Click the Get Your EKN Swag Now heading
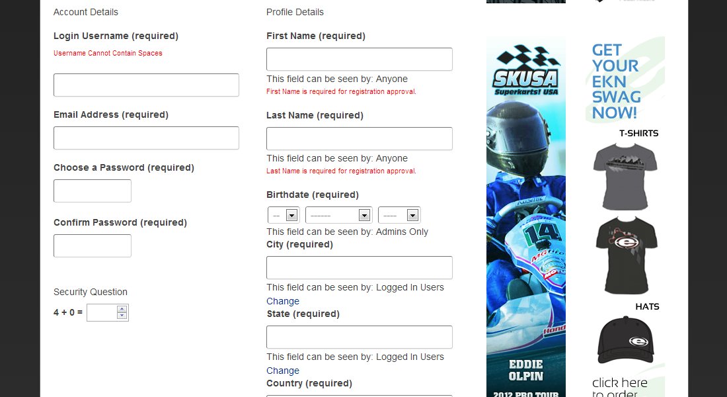 click(616, 81)
